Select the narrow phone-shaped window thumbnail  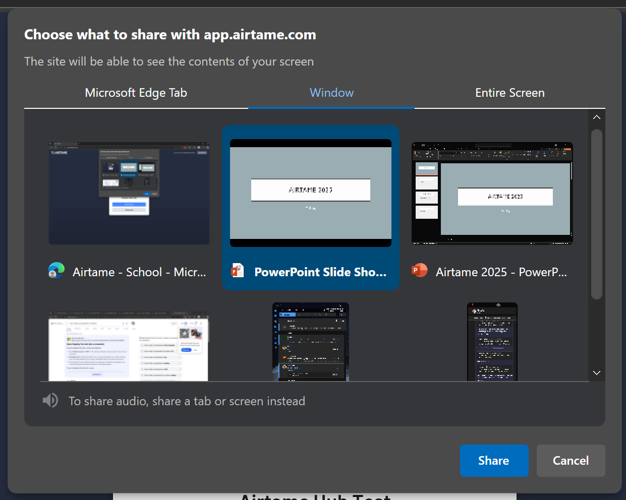click(x=492, y=342)
